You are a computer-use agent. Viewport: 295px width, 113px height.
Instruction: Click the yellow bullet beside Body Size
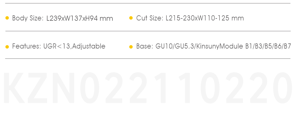pos(7,18)
